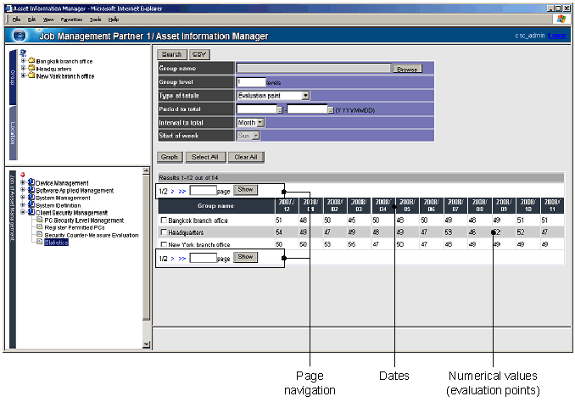The width and height of the screenshot is (575, 402).
Task: Open the Favorites menu
Action: (x=71, y=19)
